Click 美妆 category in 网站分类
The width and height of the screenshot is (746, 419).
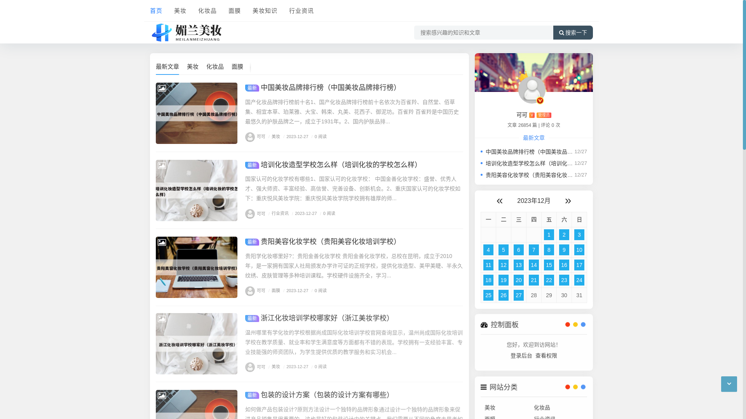(490, 408)
